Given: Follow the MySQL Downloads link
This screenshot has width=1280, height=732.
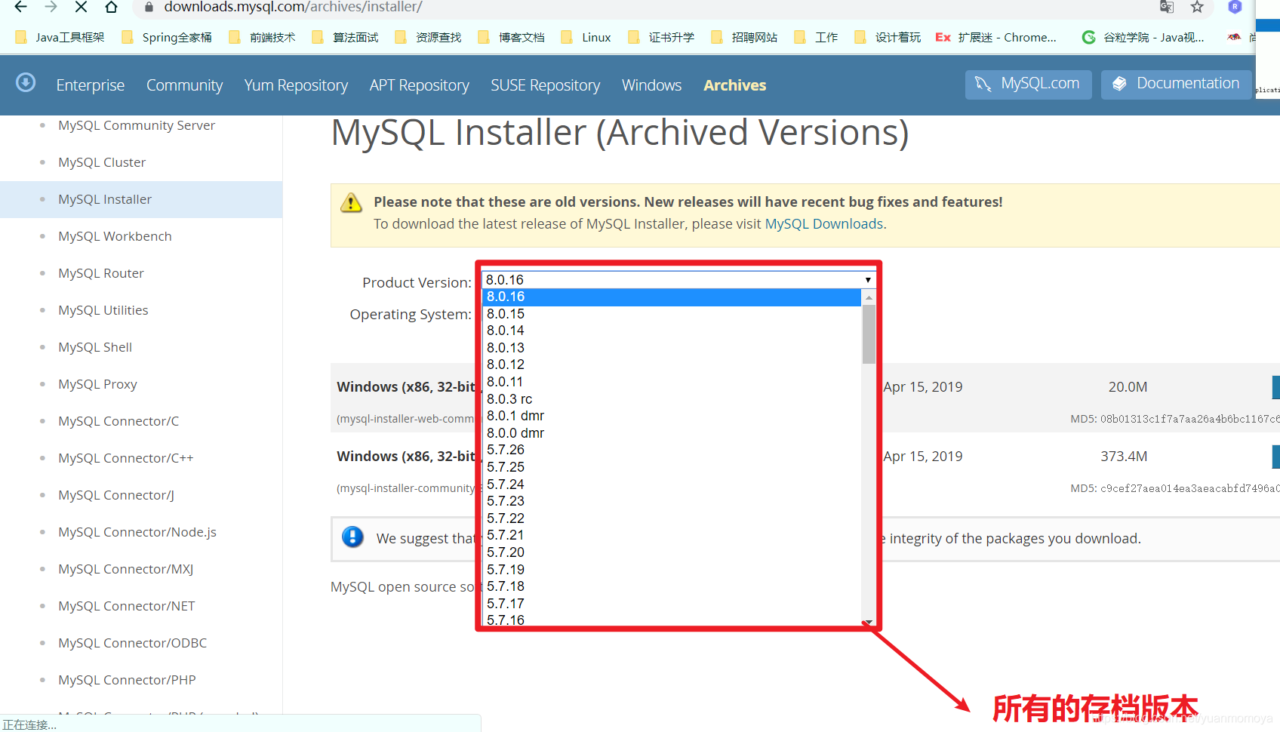Looking at the screenshot, I should pos(823,224).
